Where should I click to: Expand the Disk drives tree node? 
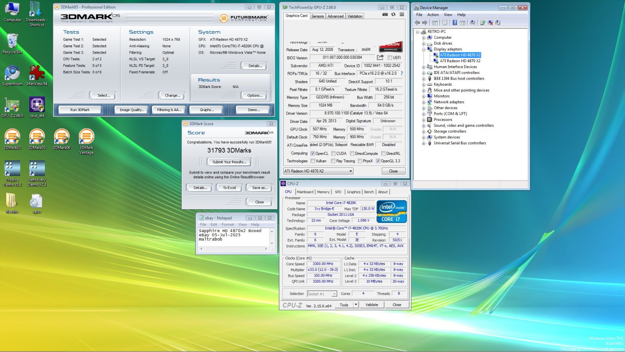point(423,43)
